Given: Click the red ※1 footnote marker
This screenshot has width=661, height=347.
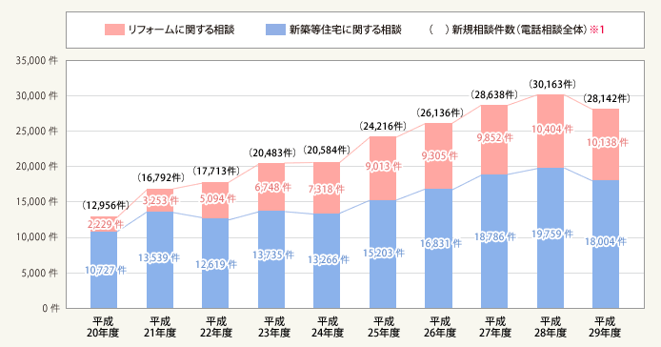Looking at the screenshot, I should point(597,30).
